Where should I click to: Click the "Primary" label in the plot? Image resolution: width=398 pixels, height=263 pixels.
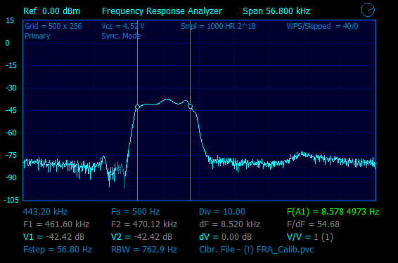click(37, 36)
